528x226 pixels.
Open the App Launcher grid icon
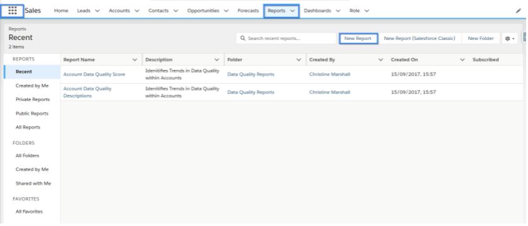click(13, 11)
